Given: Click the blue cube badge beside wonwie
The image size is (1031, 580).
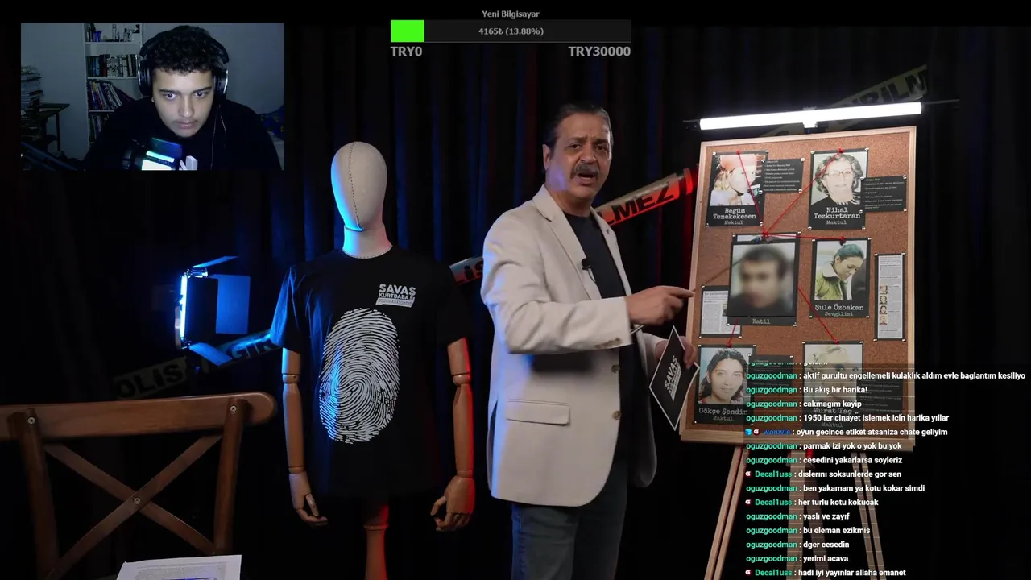Looking at the screenshot, I should coord(748,433).
